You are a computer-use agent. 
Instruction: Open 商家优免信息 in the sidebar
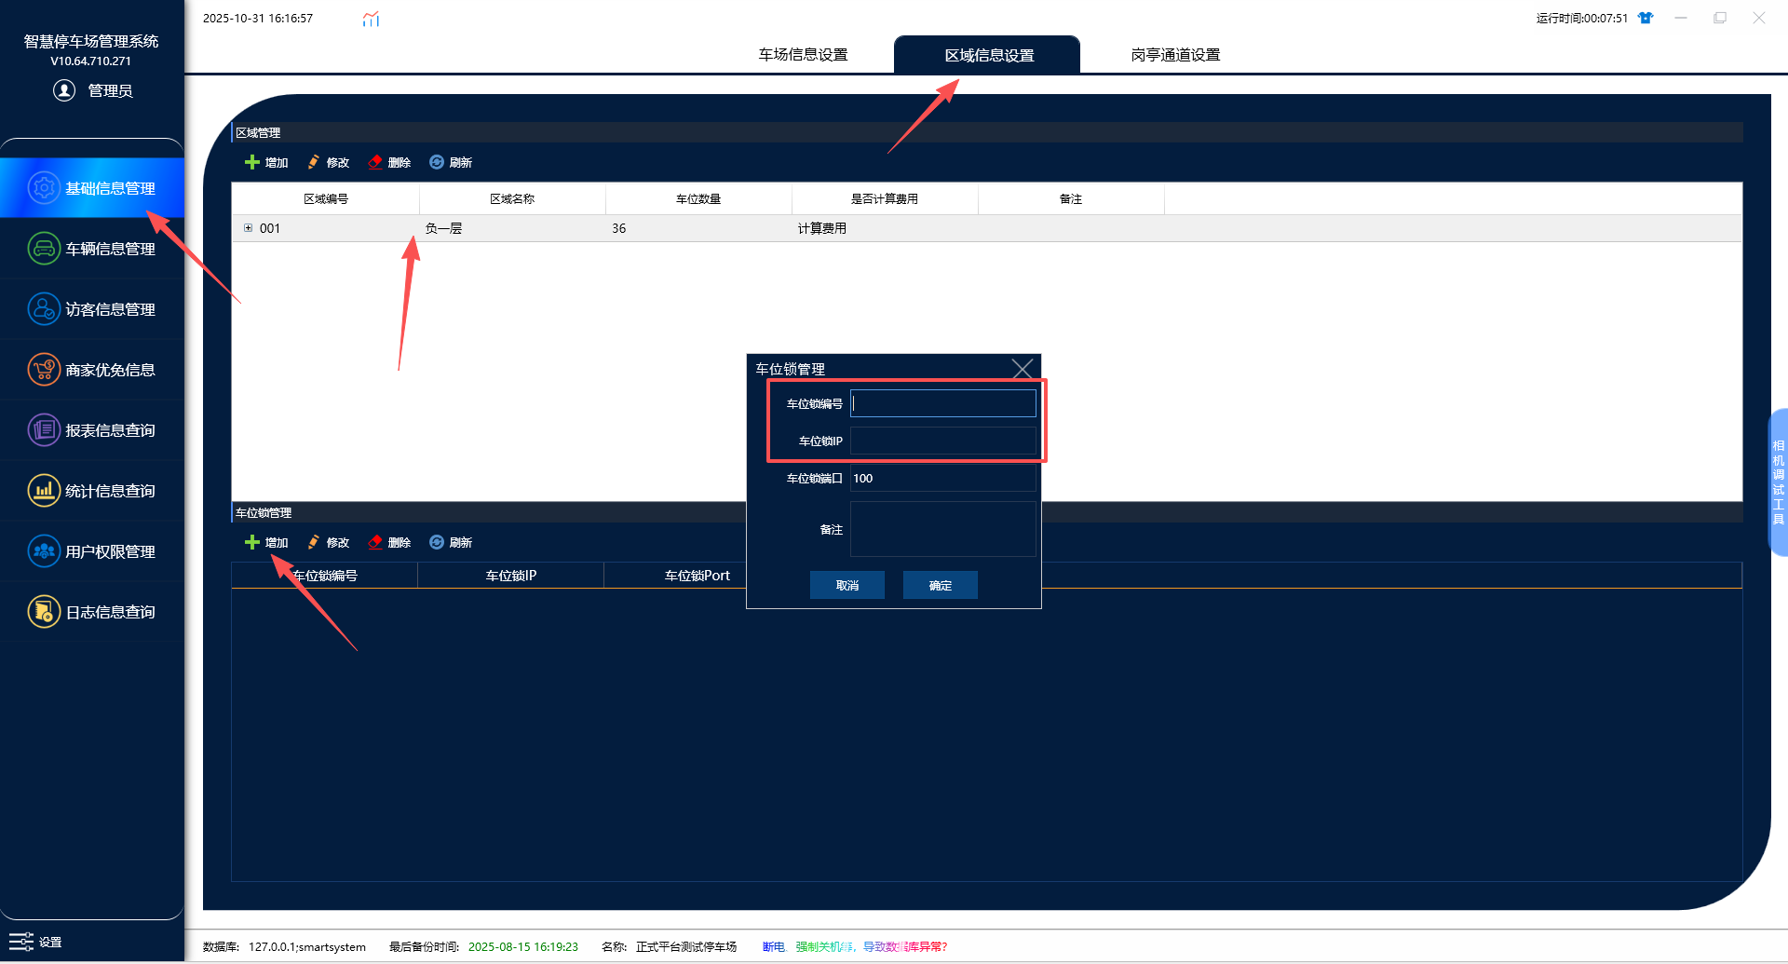tap(91, 370)
